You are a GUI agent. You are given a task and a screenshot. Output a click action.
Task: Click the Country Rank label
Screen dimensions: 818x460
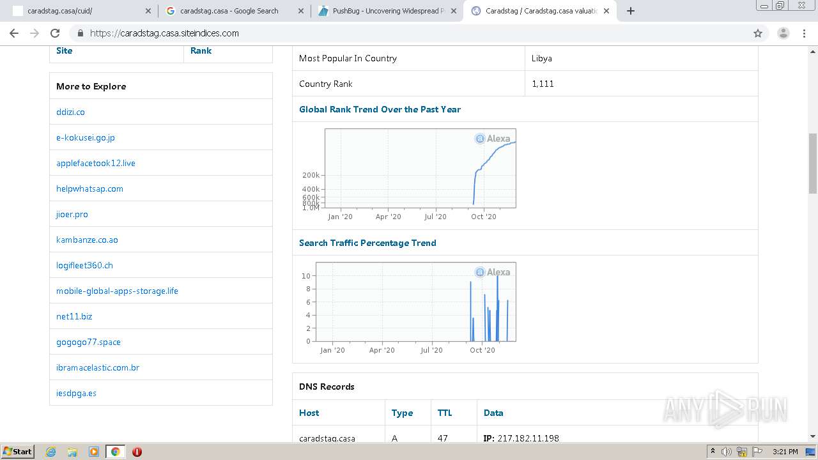325,84
